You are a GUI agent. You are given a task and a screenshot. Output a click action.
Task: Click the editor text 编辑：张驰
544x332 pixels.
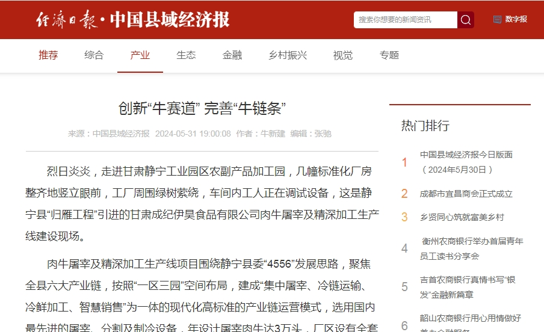point(311,134)
